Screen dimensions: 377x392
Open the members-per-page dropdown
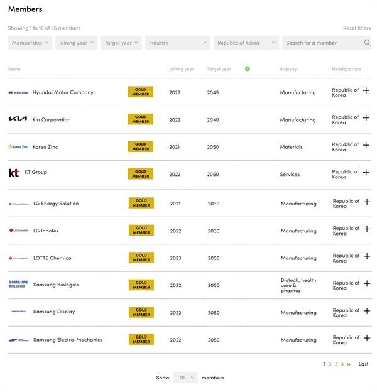pos(185,378)
